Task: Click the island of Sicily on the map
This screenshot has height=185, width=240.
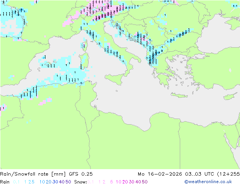Action: click(x=115, y=79)
